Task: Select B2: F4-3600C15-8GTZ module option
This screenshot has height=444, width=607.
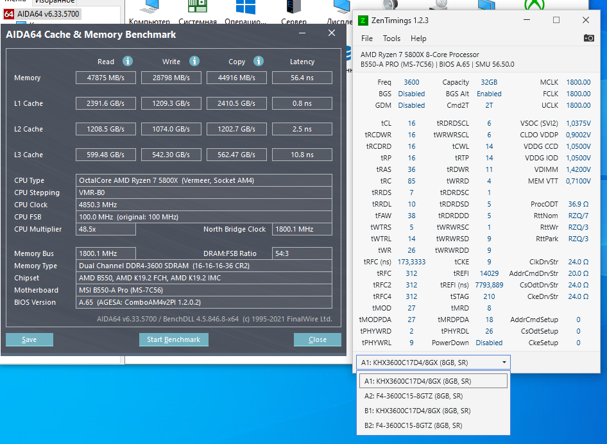Action: (x=433, y=425)
